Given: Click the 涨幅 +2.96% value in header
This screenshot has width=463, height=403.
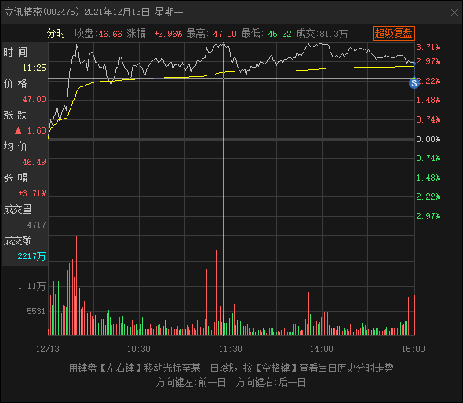Looking at the screenshot, I should (x=168, y=34).
